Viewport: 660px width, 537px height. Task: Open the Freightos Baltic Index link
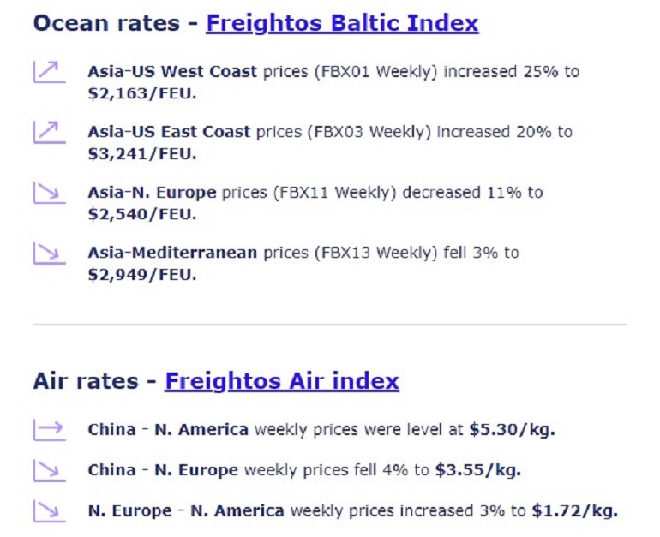click(342, 23)
